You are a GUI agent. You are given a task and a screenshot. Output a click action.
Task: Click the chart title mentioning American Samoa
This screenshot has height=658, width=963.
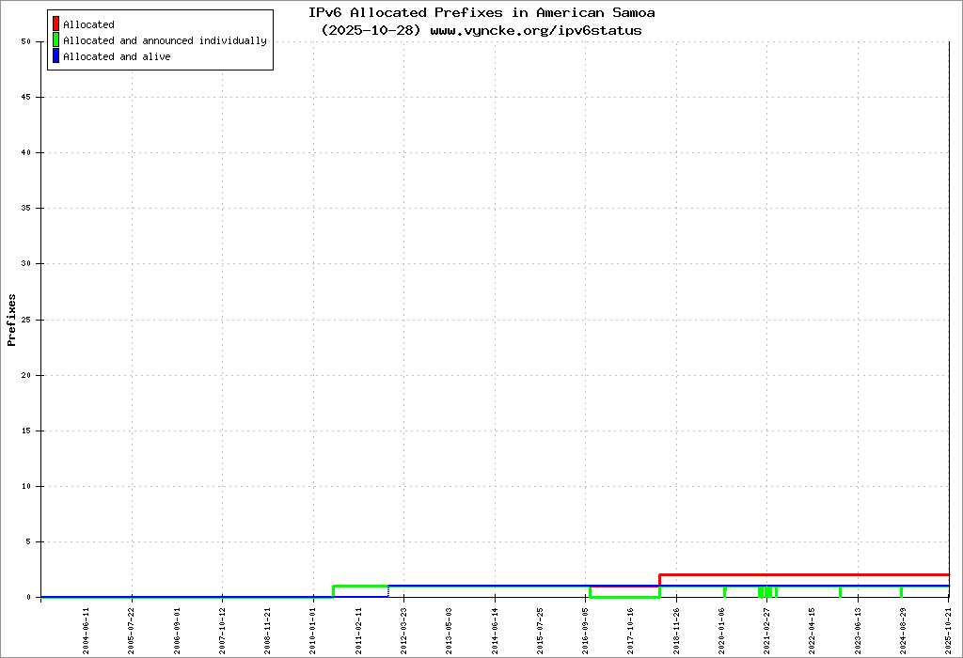tap(481, 13)
